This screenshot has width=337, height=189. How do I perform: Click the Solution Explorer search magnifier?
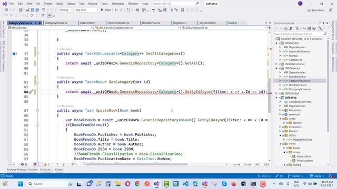(x=325, y=34)
